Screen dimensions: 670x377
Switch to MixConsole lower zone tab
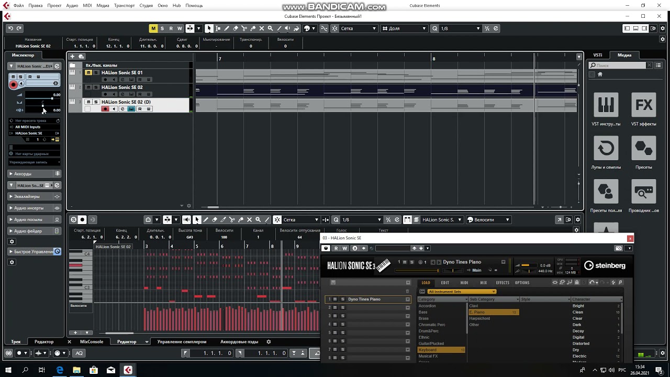92,341
